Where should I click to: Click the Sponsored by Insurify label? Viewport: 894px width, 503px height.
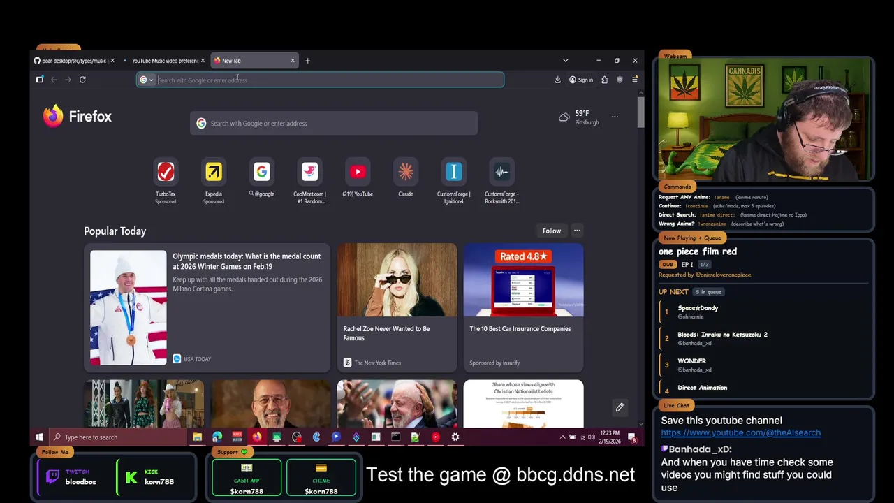(494, 363)
